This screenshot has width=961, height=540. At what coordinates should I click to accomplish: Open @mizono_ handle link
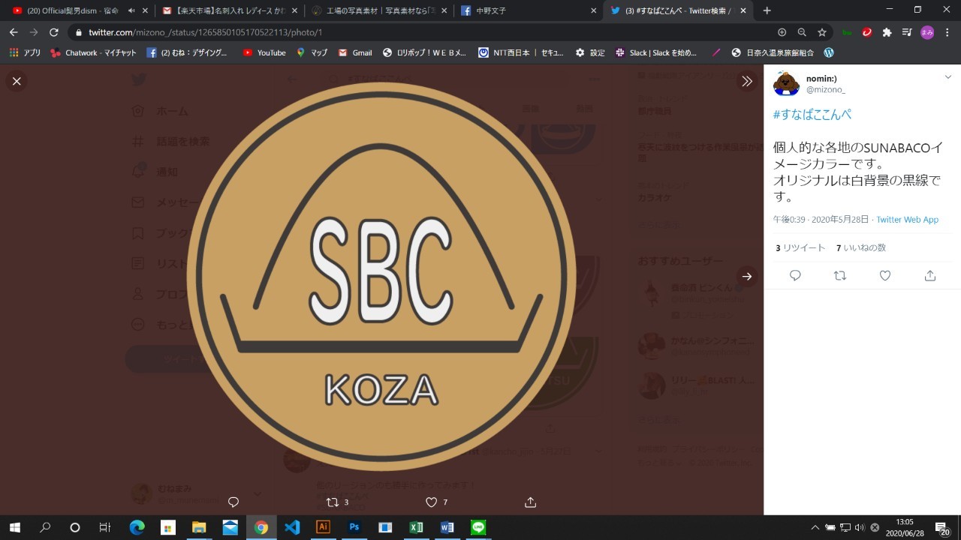click(x=825, y=90)
